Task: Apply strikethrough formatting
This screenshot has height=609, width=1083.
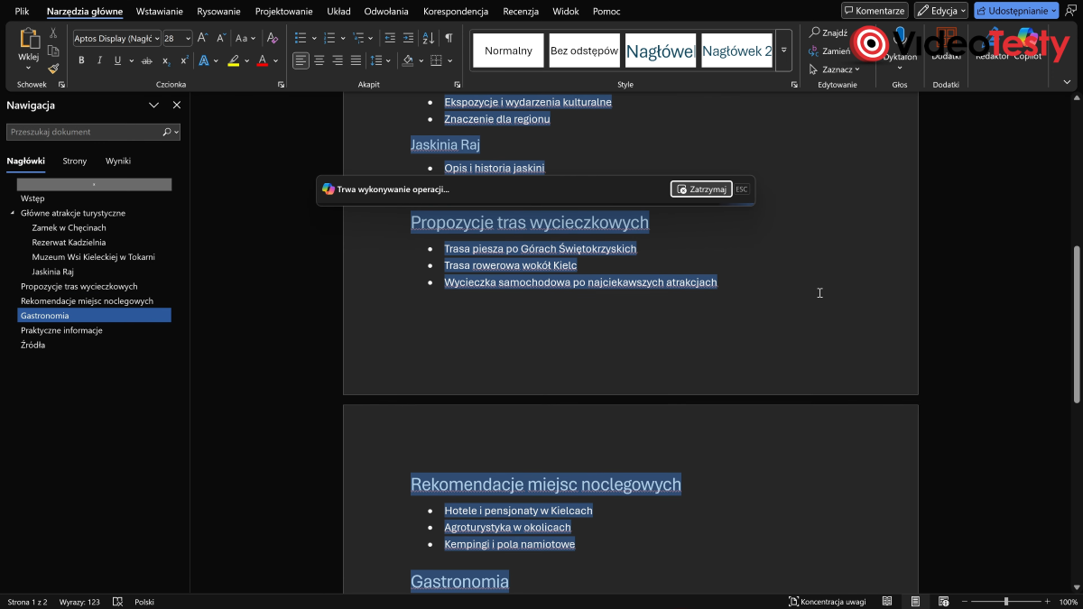Action: coord(146,60)
